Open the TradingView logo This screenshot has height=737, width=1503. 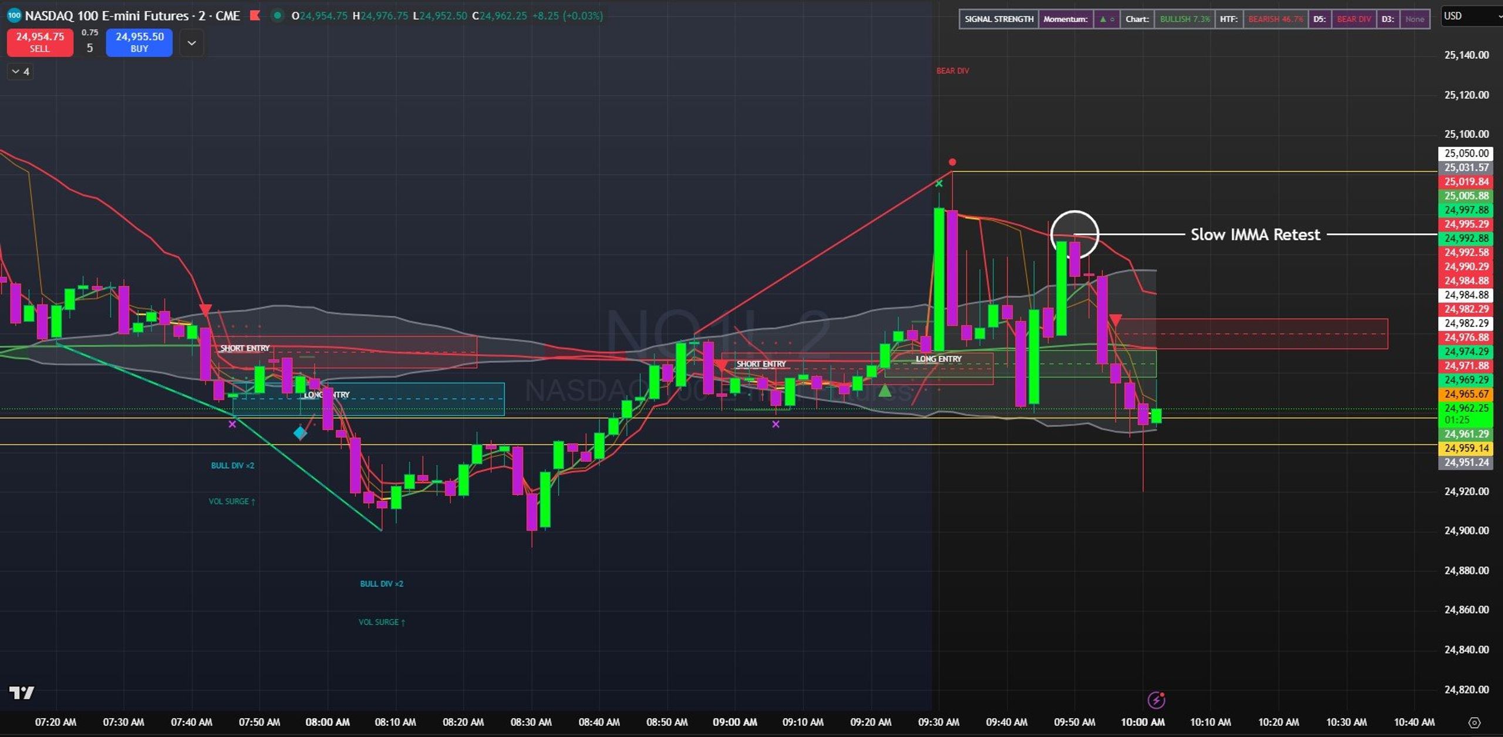coord(22,693)
